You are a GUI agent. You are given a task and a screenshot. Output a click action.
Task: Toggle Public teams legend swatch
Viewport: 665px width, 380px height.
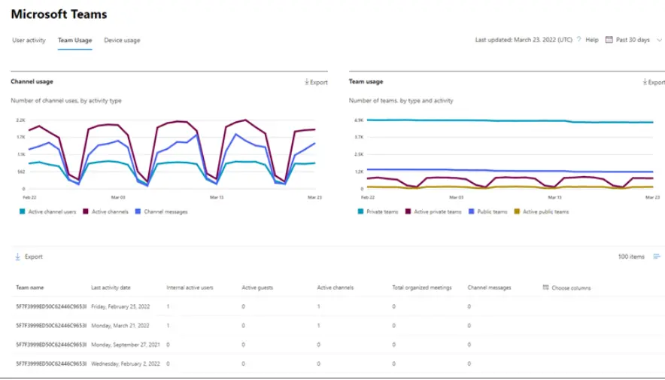[x=471, y=211]
